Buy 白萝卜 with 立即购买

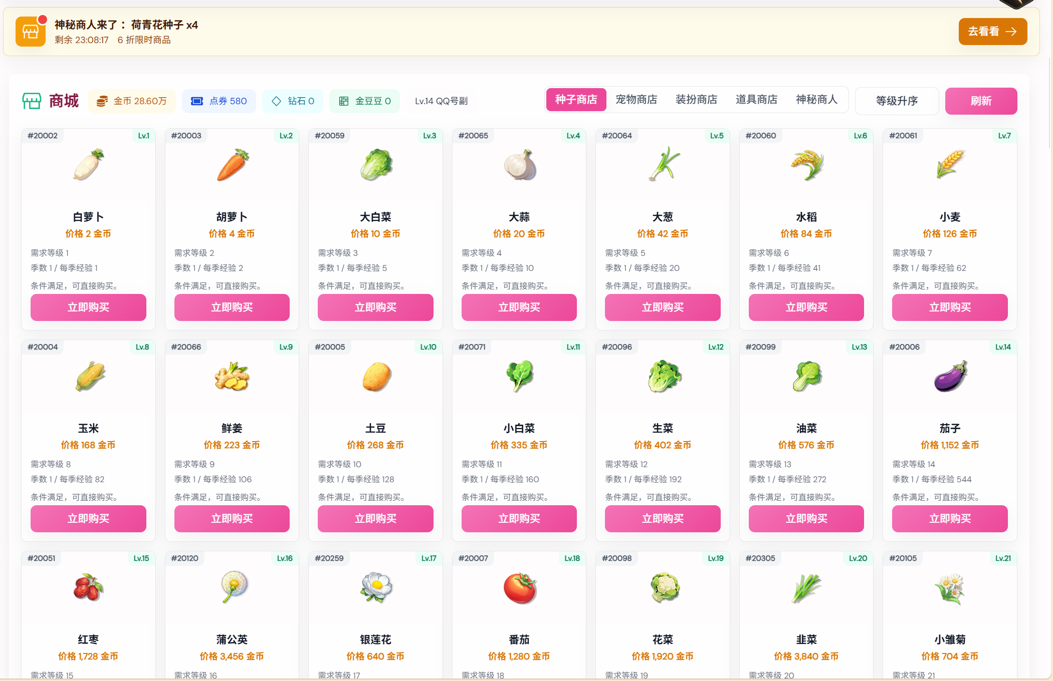click(89, 307)
